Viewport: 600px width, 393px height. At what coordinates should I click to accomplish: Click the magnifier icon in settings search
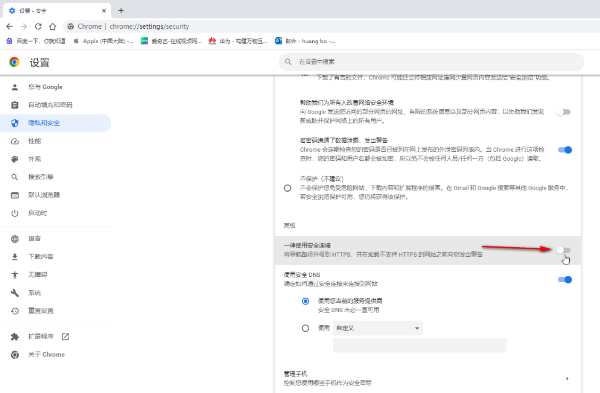[x=288, y=62]
